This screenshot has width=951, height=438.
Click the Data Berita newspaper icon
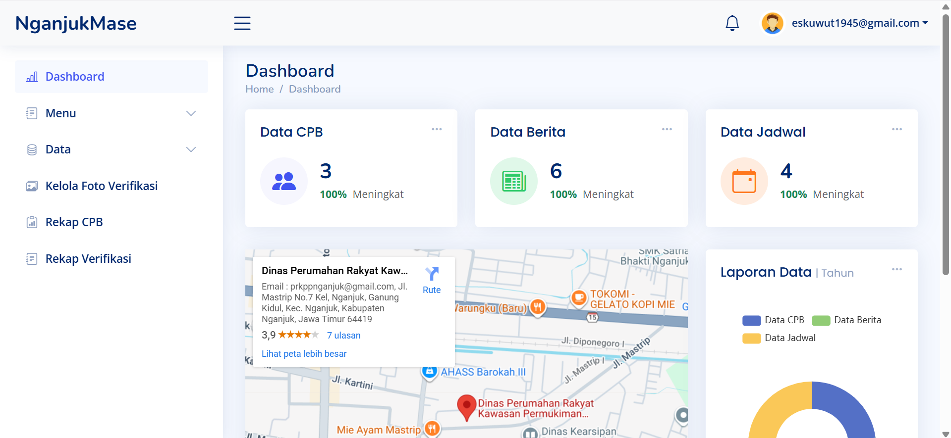514,181
